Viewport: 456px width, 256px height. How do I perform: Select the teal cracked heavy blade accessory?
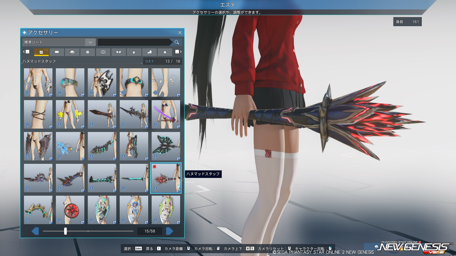coord(102,178)
